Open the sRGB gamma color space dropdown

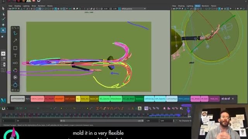pos(133,8)
